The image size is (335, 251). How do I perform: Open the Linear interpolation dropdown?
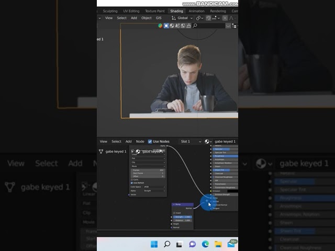148,155
